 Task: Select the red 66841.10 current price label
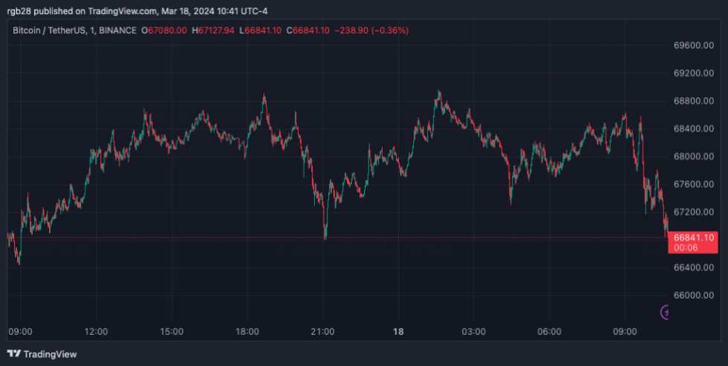tap(693, 238)
